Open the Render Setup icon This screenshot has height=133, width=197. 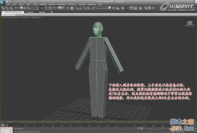tap(145, 8)
